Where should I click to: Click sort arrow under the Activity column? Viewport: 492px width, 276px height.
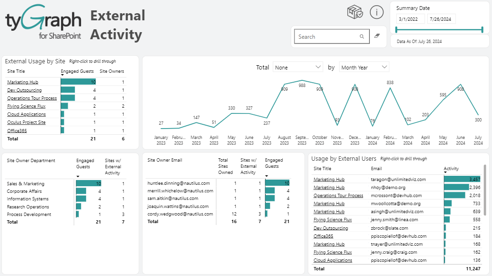tap(445, 172)
